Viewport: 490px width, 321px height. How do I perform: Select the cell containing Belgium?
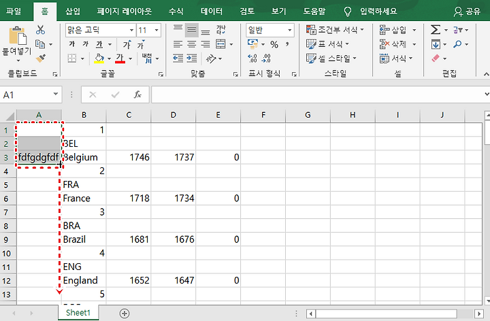point(84,157)
